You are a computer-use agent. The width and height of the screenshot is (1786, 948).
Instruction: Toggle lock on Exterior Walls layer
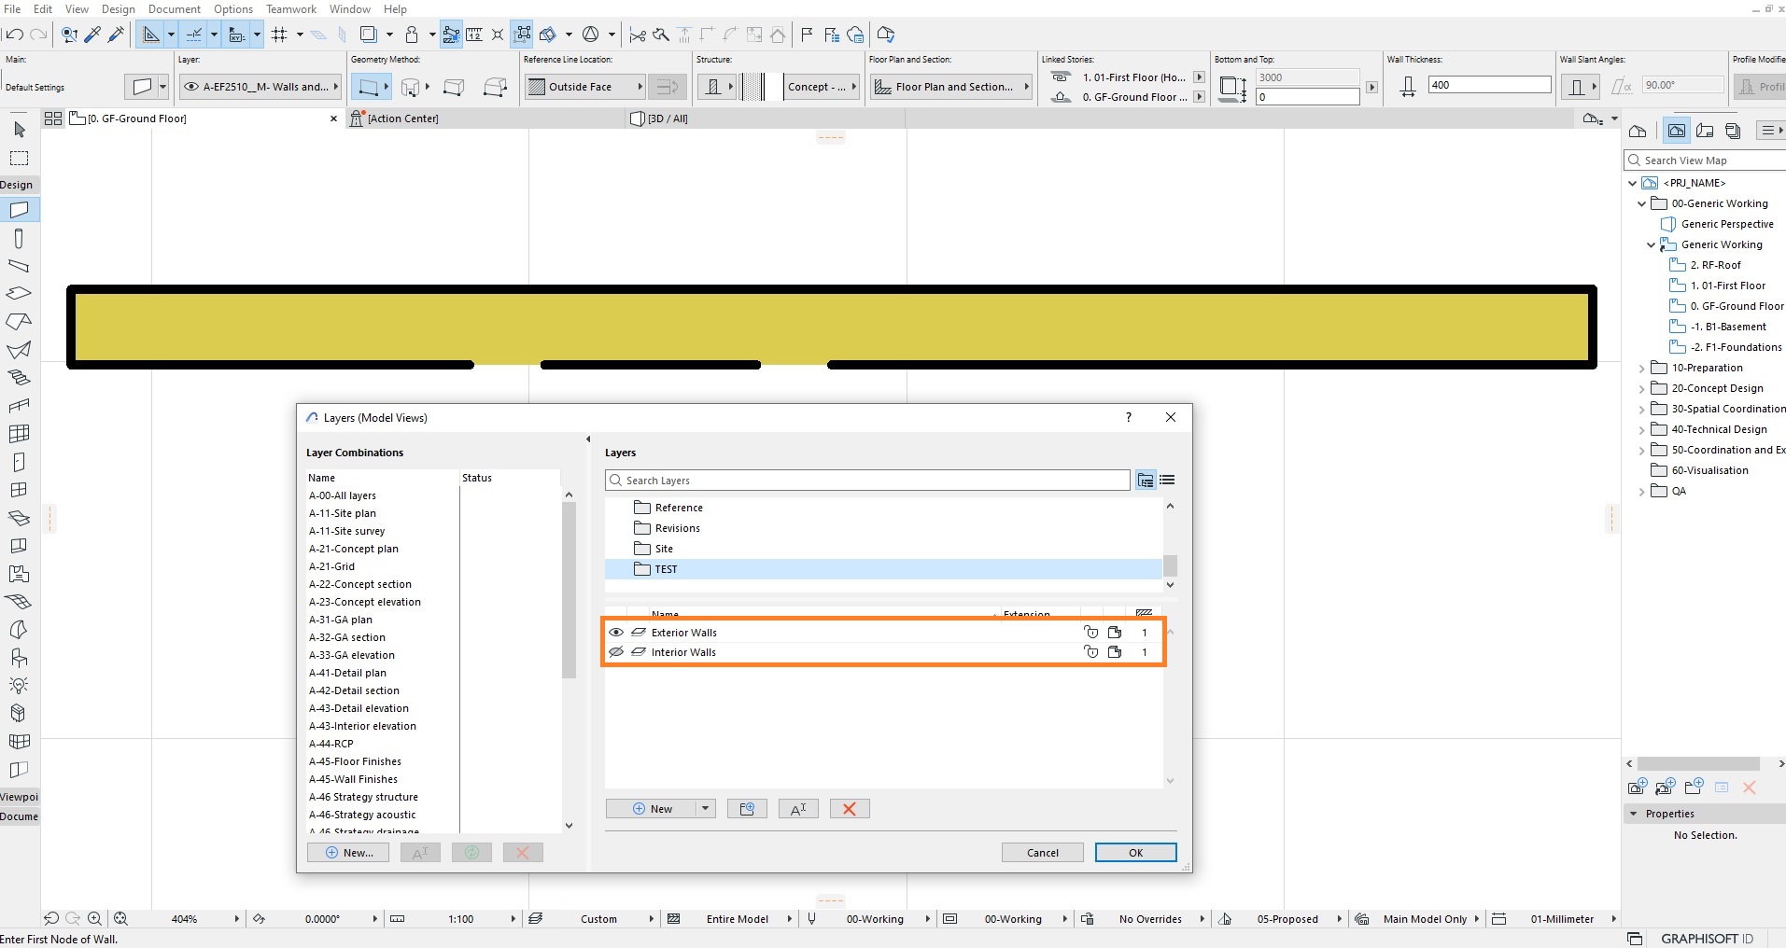(x=1090, y=632)
